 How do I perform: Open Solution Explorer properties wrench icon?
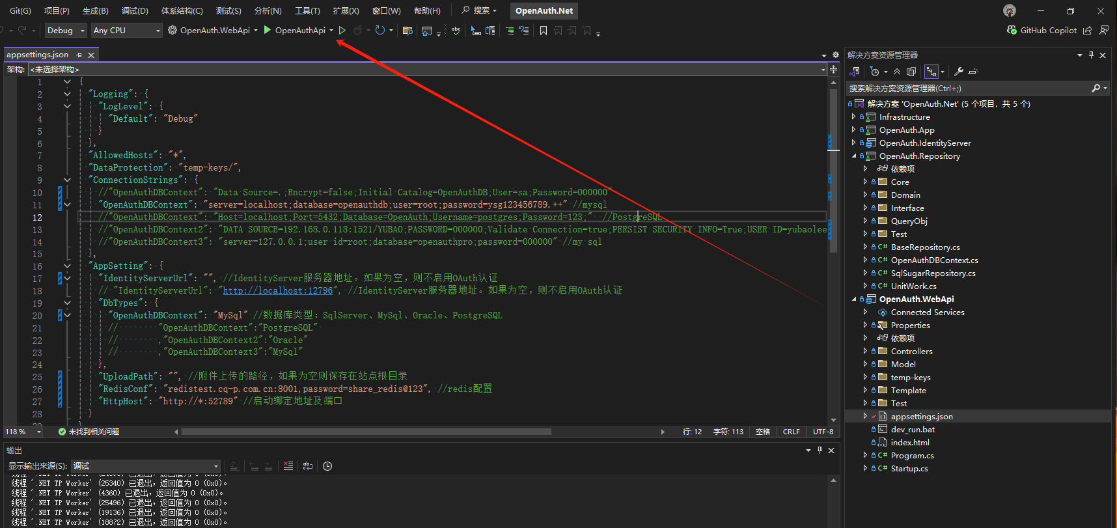(x=959, y=72)
